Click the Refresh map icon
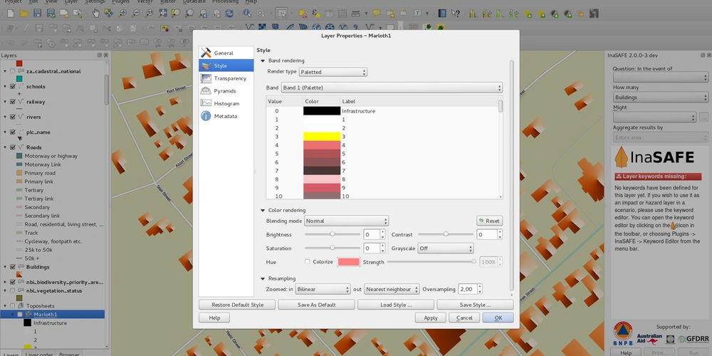Image resolution: width=712 pixels, height=356 pixels. tap(230, 14)
